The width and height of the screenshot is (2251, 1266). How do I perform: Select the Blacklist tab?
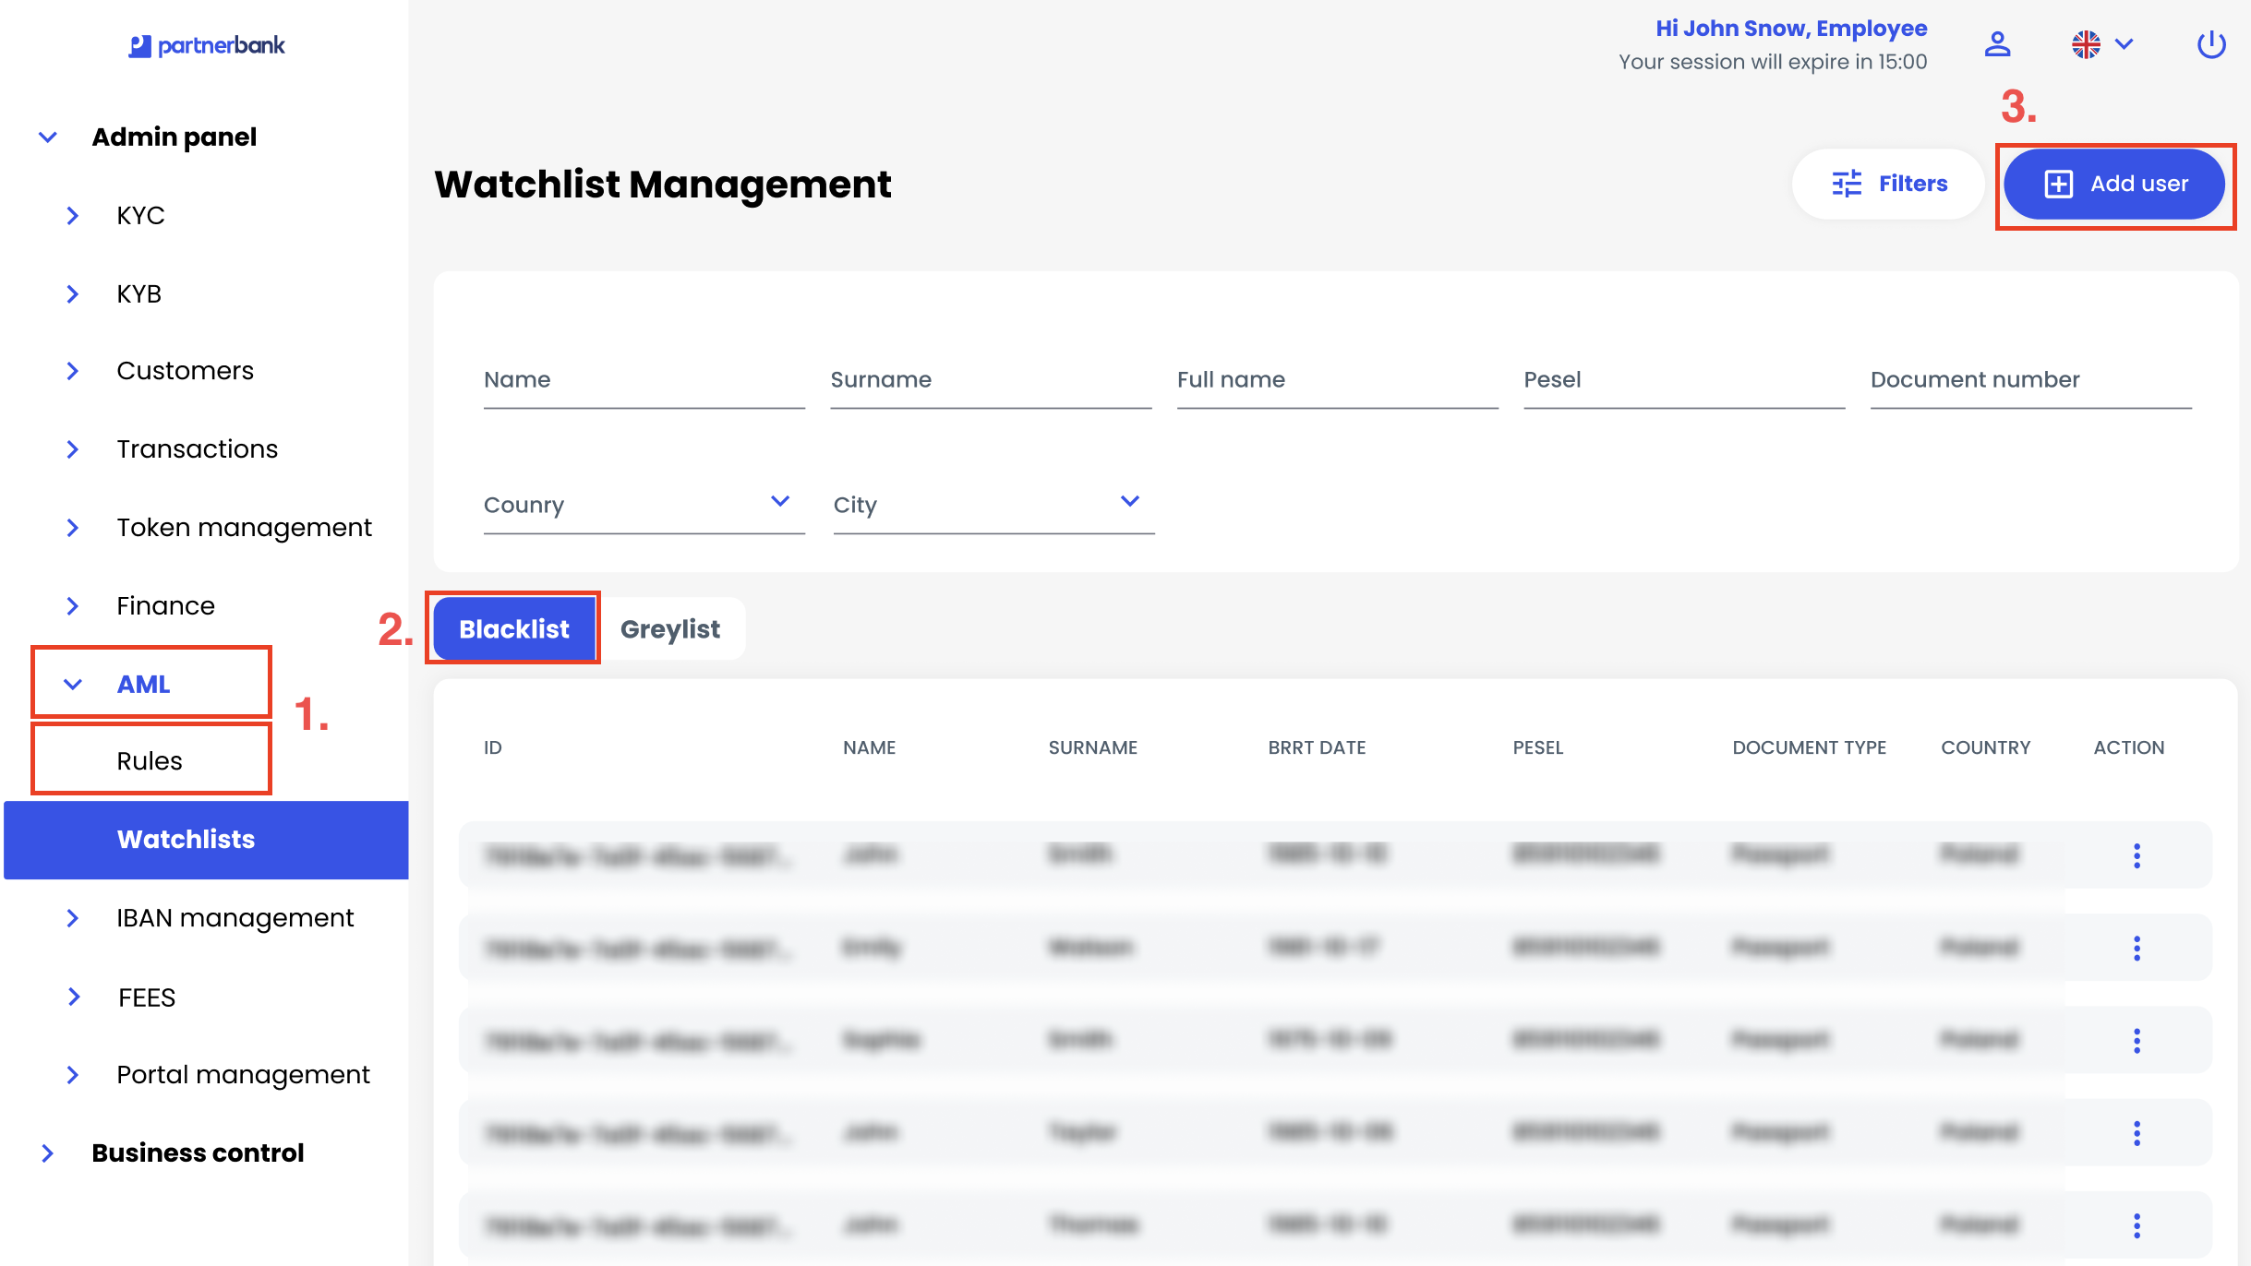(x=514, y=629)
